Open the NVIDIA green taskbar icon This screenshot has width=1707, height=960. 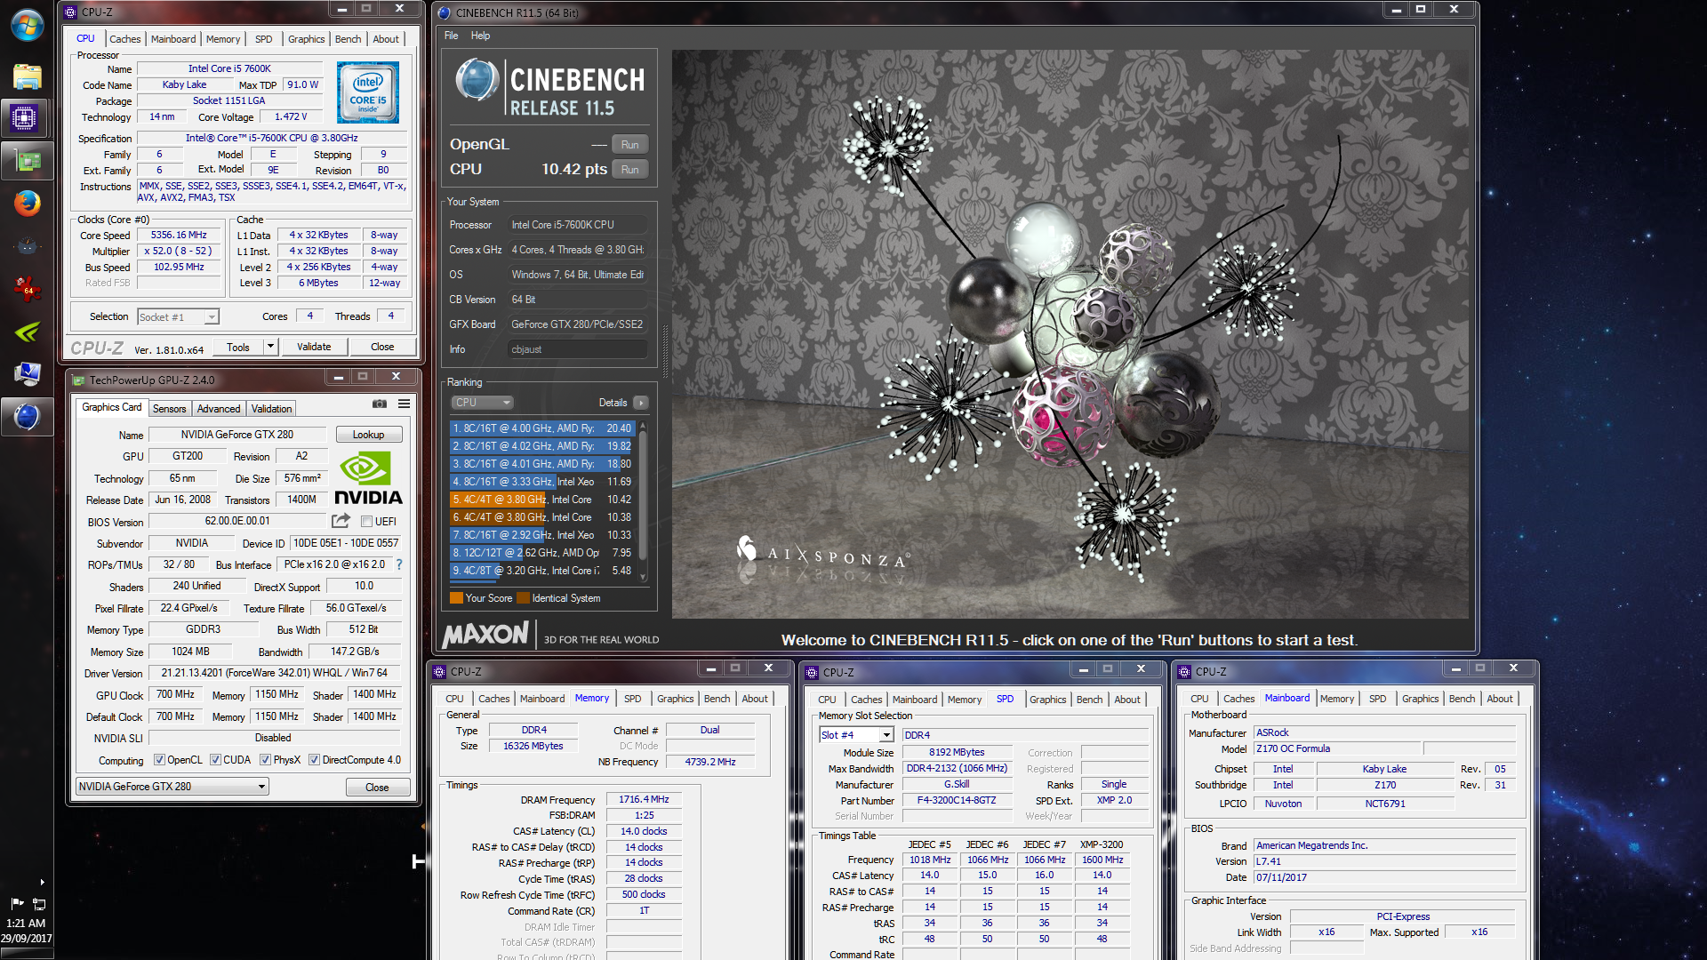27,332
